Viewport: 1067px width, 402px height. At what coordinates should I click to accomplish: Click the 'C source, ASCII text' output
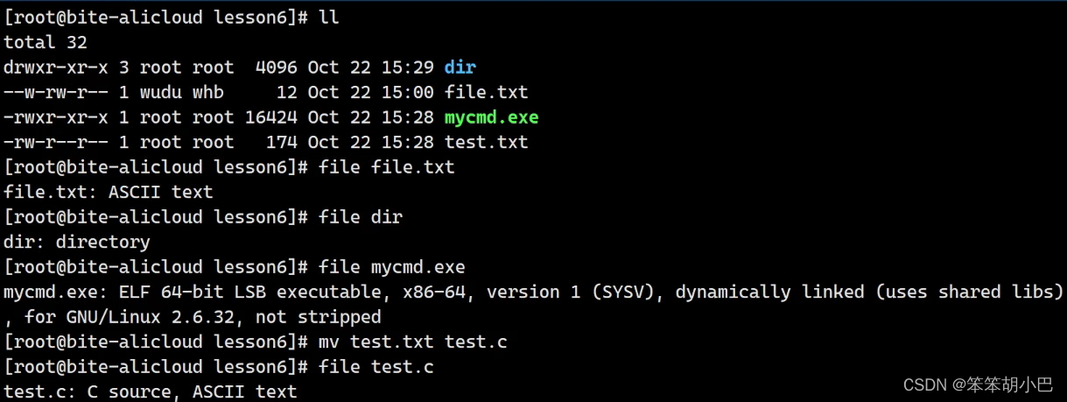(192, 391)
